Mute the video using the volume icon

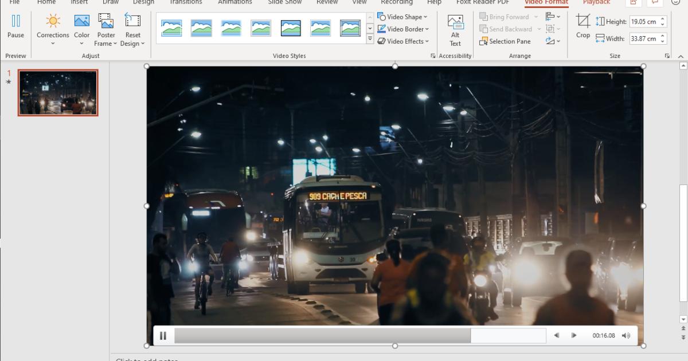(626, 336)
